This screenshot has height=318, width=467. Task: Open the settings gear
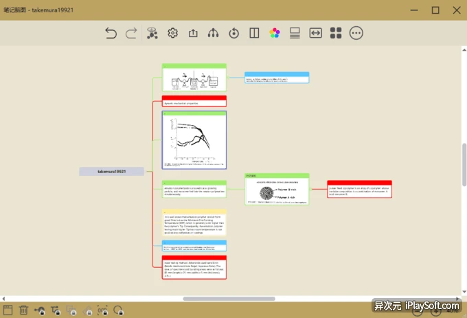click(172, 33)
